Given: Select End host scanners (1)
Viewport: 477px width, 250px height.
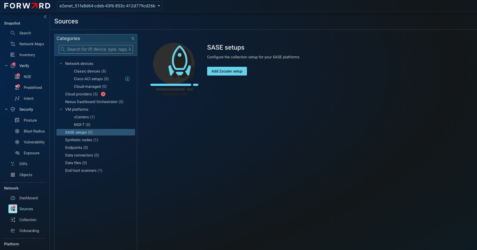Looking at the screenshot, I should tap(84, 170).
